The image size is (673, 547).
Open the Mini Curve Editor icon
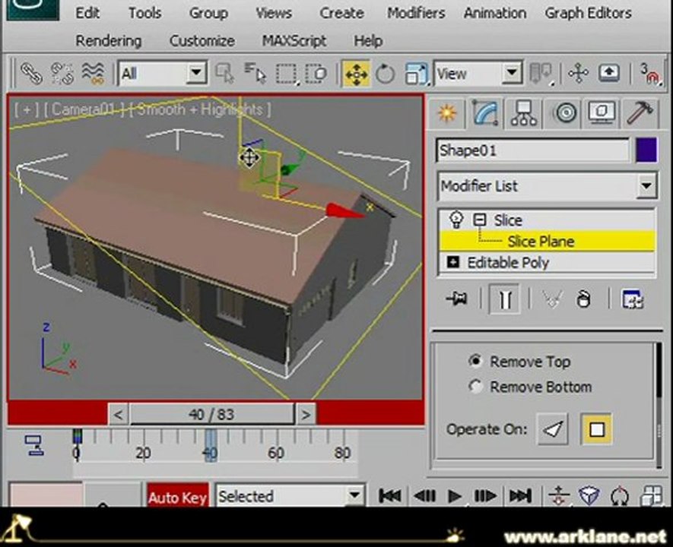(x=34, y=445)
